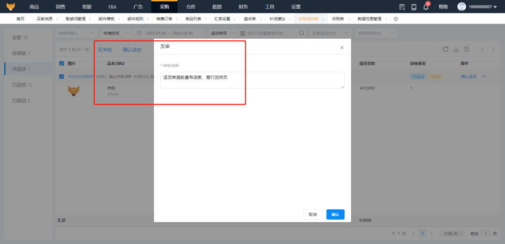Click the search magnifier icon
Viewport: 505px width, 244px height.
tap(302, 33)
